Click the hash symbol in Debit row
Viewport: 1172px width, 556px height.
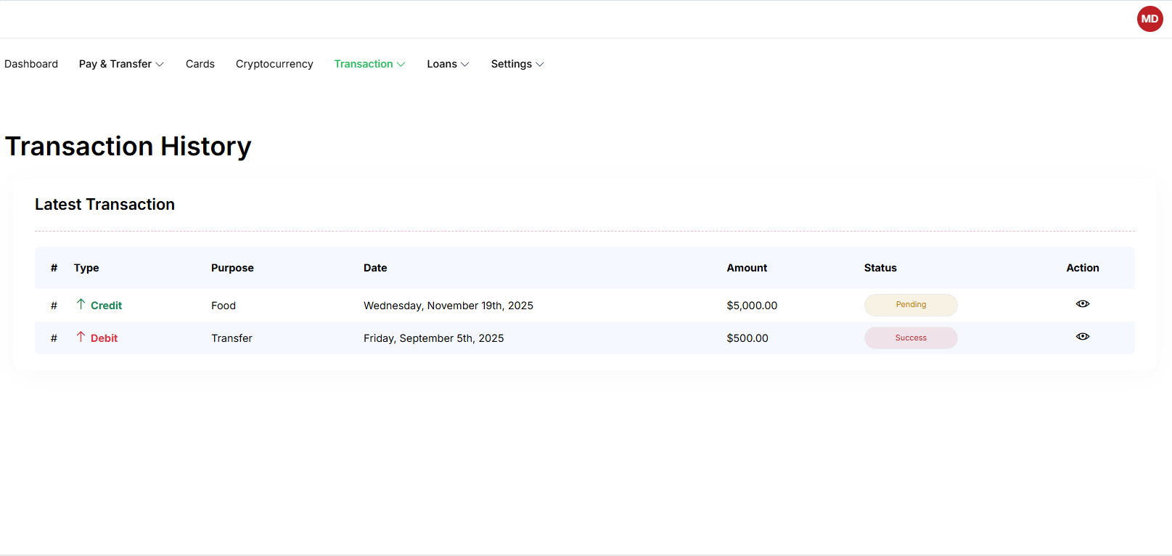pos(54,338)
